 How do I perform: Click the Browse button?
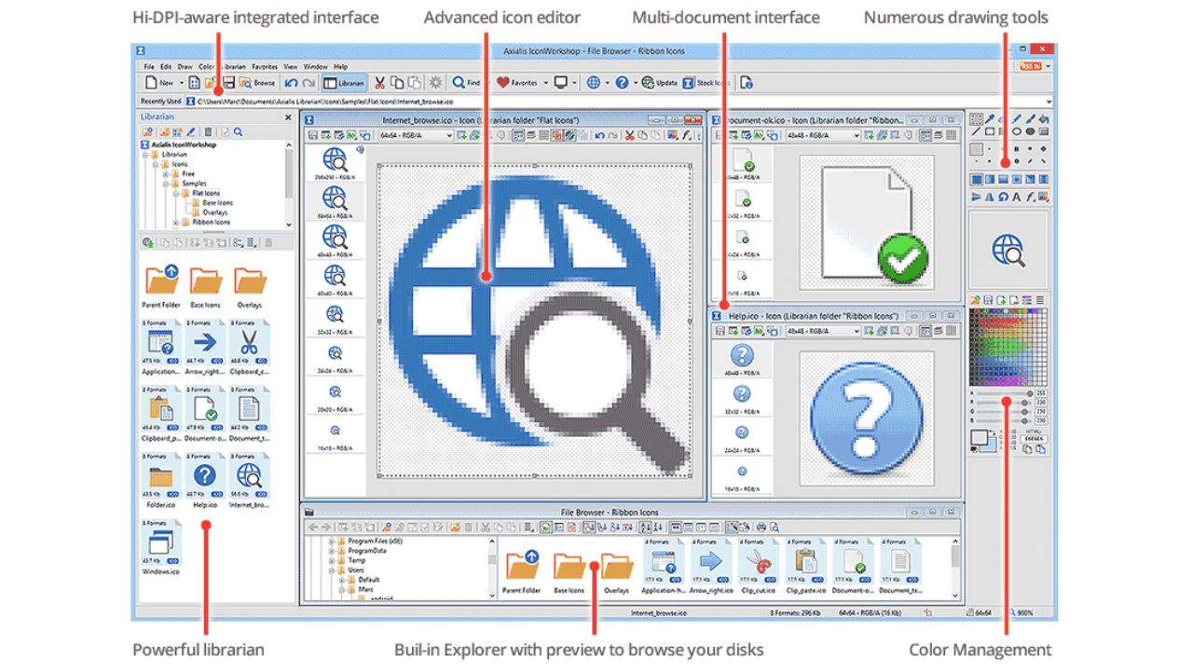tap(256, 83)
